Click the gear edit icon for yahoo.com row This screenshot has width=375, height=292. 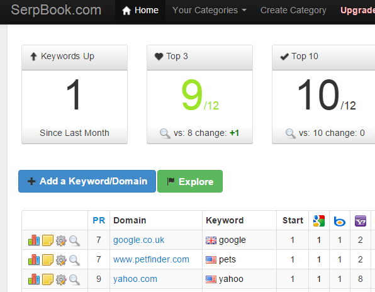click(x=61, y=279)
